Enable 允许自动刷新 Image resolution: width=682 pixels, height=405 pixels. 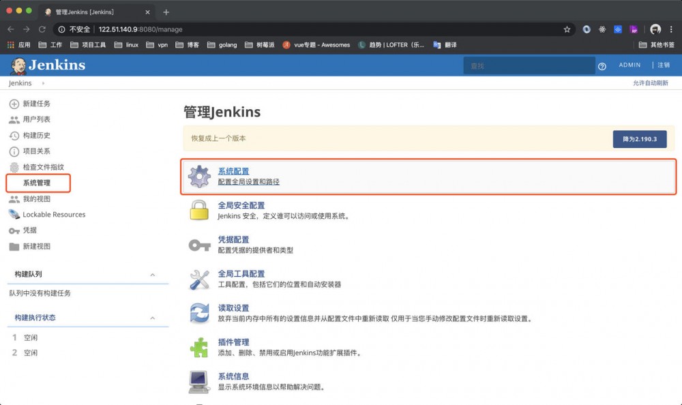tap(651, 82)
